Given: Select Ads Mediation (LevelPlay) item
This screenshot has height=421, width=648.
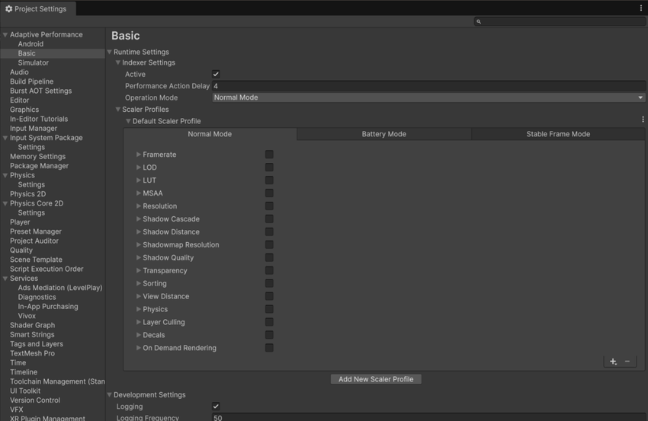Looking at the screenshot, I should [60, 288].
